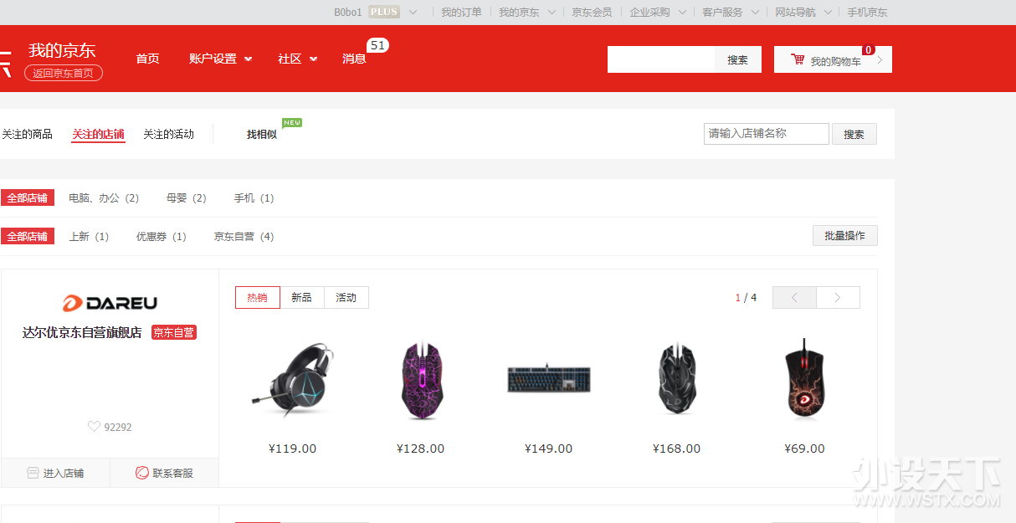
Task: Switch to the 关注的商品 tab
Action: tap(27, 134)
